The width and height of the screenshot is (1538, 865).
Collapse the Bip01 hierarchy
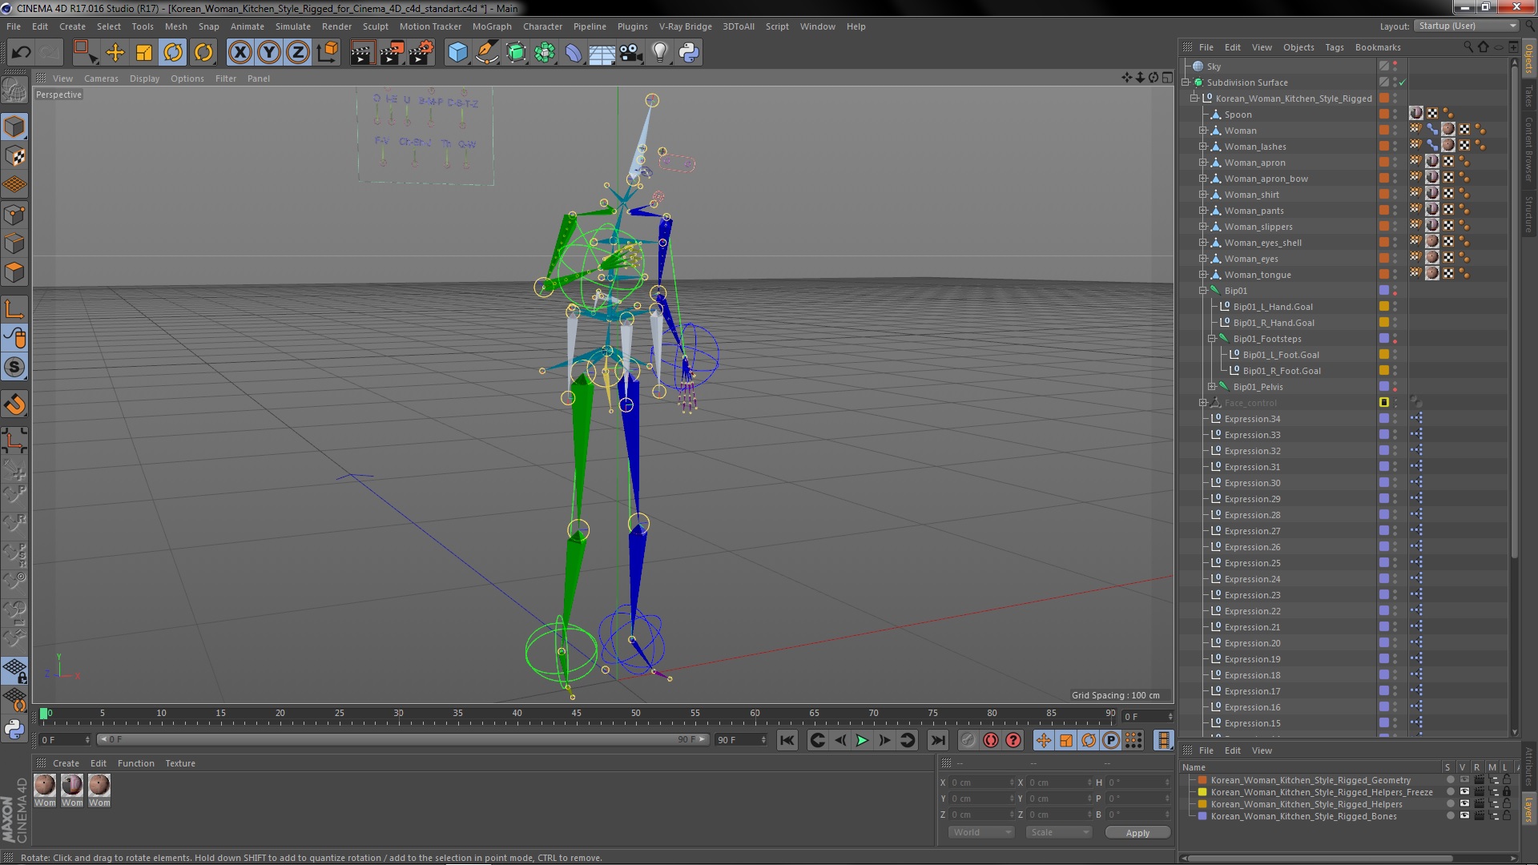[1202, 291]
